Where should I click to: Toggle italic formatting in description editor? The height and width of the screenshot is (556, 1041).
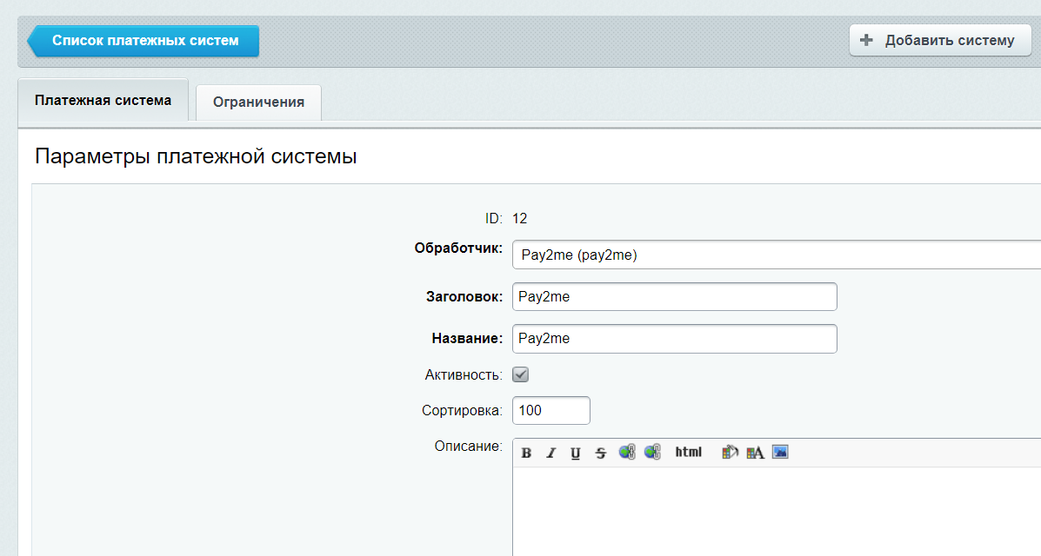point(551,453)
